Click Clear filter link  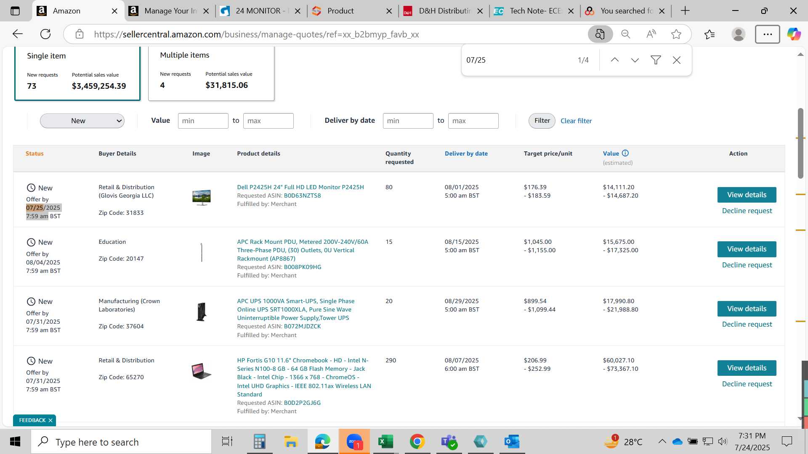(x=576, y=121)
